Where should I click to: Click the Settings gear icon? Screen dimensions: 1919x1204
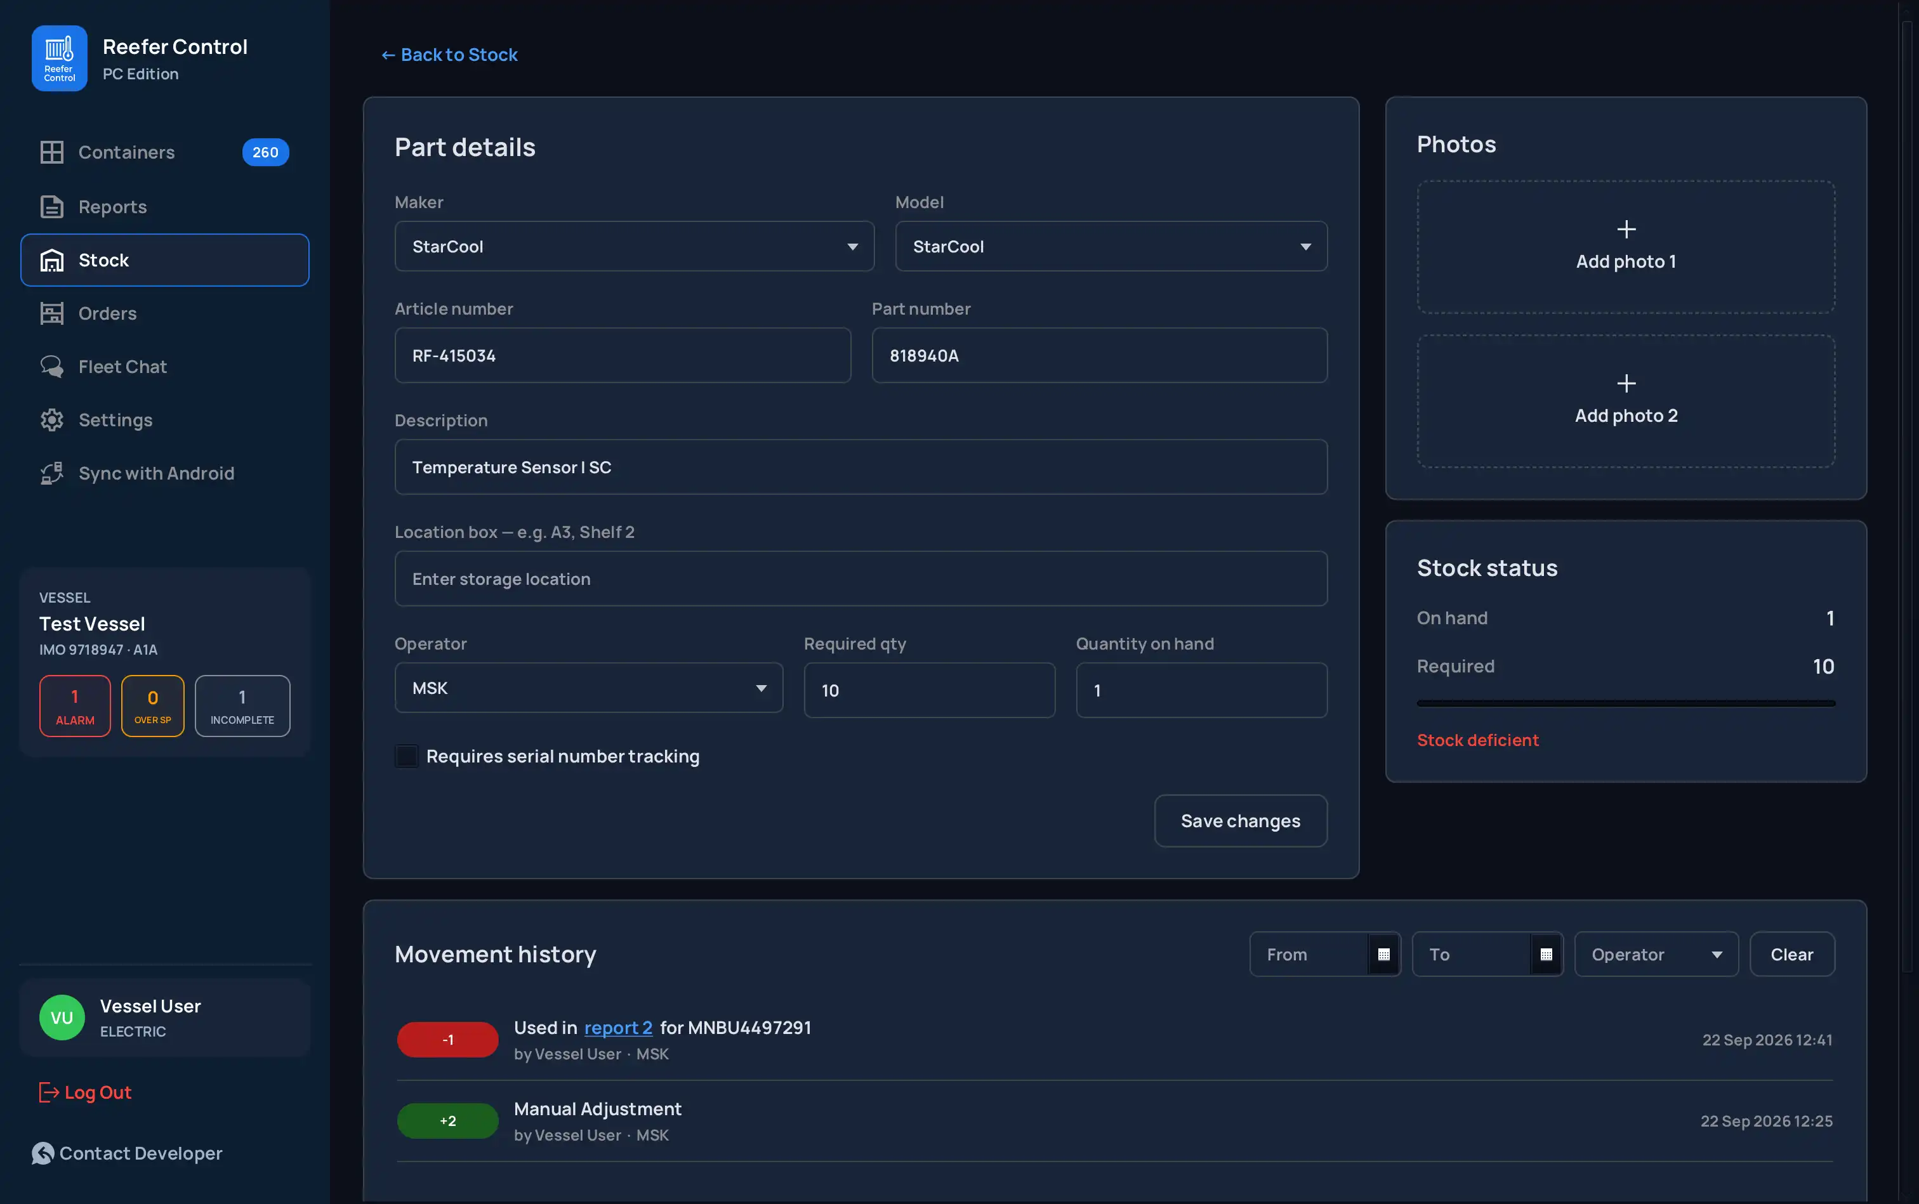52,421
